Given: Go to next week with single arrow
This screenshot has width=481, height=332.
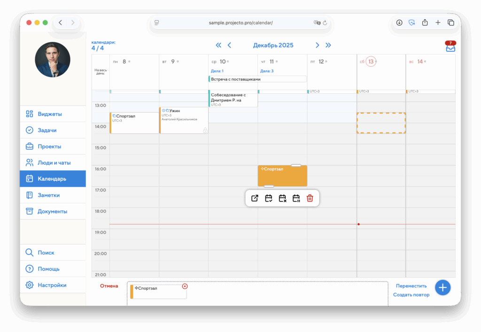Looking at the screenshot, I should tap(318, 45).
